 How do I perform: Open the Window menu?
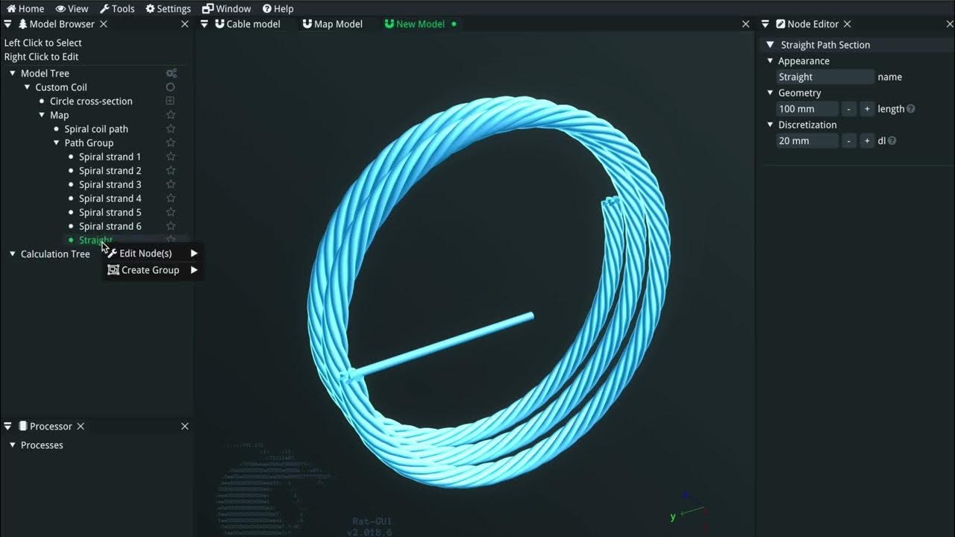pos(227,9)
